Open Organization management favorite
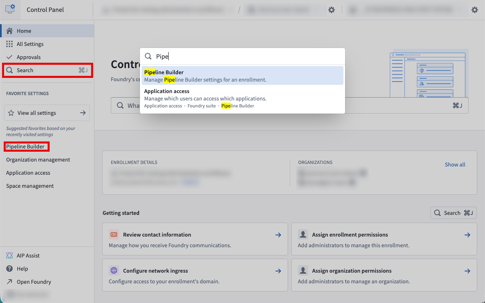This screenshot has height=303, width=485. [38, 159]
